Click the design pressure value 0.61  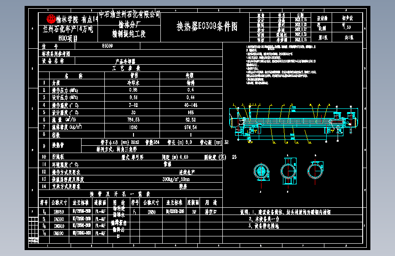coord(133,97)
